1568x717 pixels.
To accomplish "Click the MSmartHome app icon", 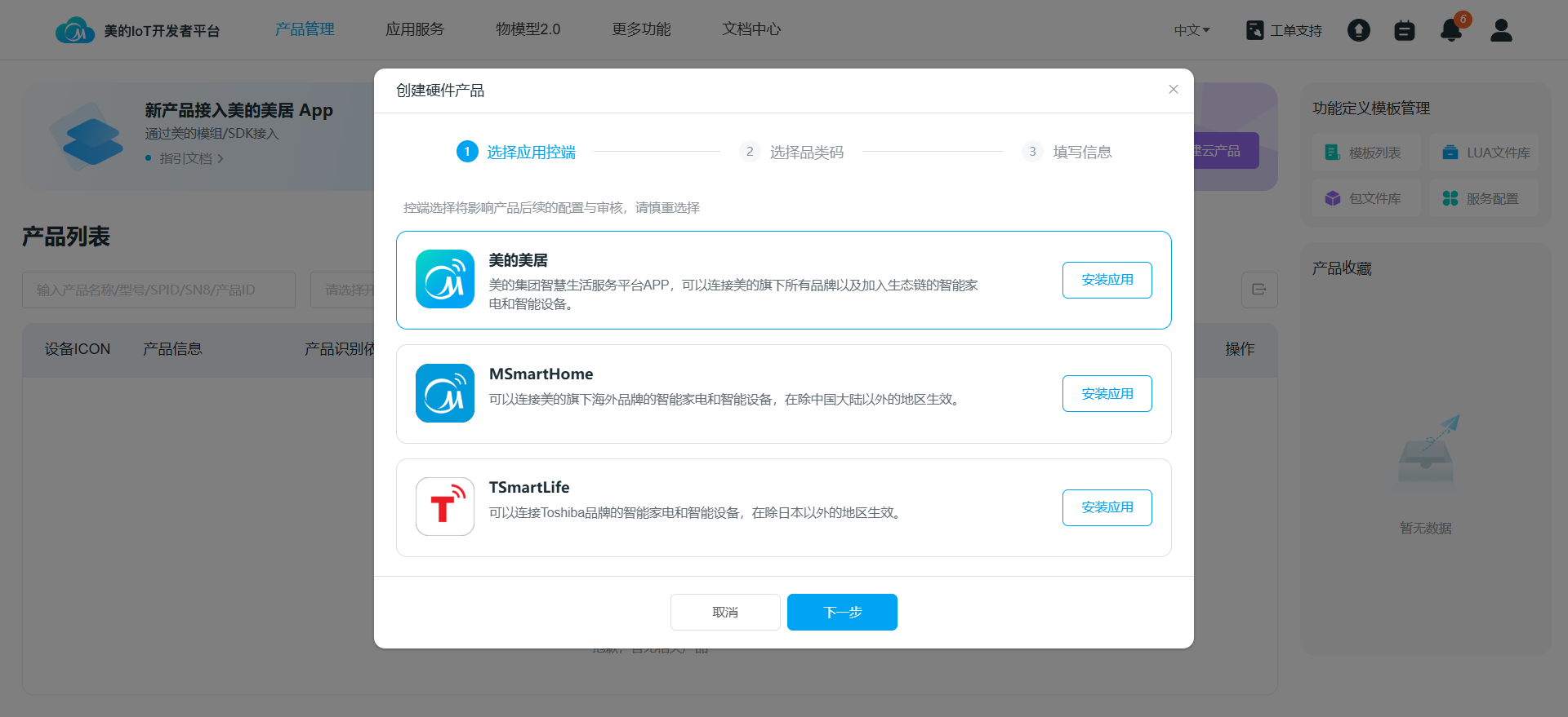I will [x=444, y=393].
